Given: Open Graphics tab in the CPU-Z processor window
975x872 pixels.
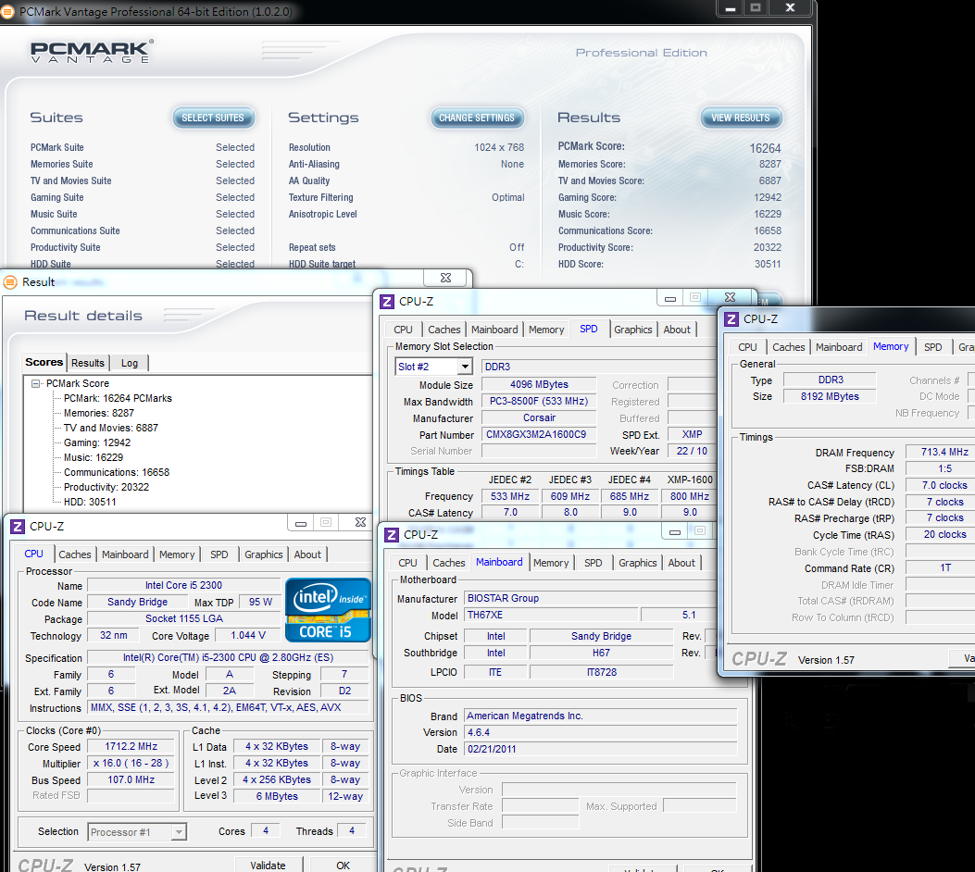Looking at the screenshot, I should tap(264, 554).
